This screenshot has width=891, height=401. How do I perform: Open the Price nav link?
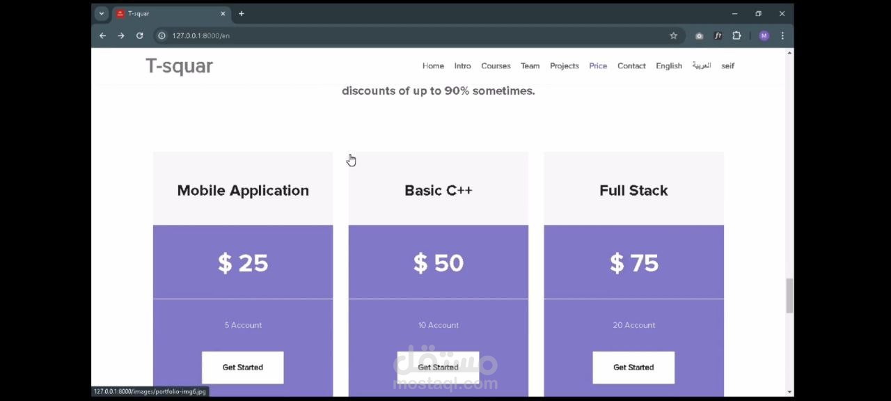pos(598,66)
